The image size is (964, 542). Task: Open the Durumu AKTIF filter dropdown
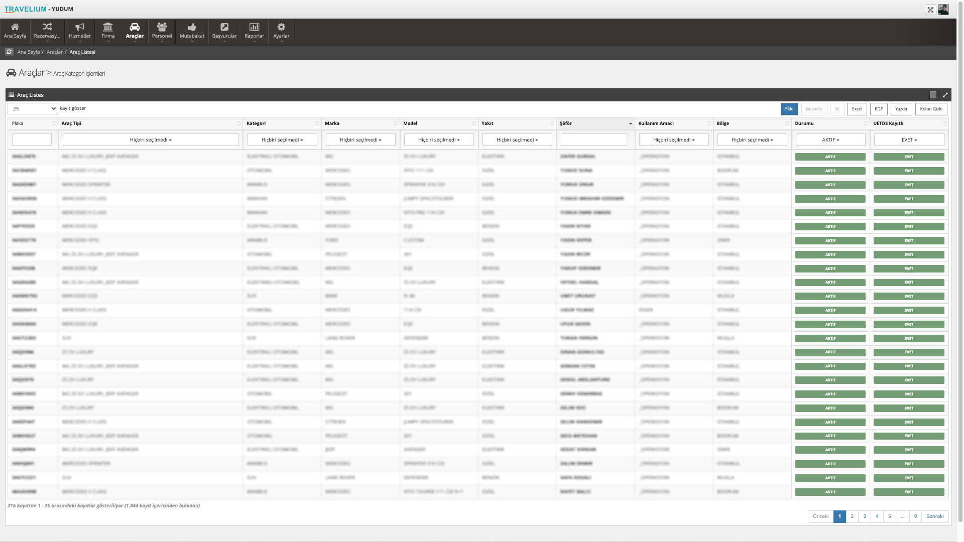[x=830, y=140]
